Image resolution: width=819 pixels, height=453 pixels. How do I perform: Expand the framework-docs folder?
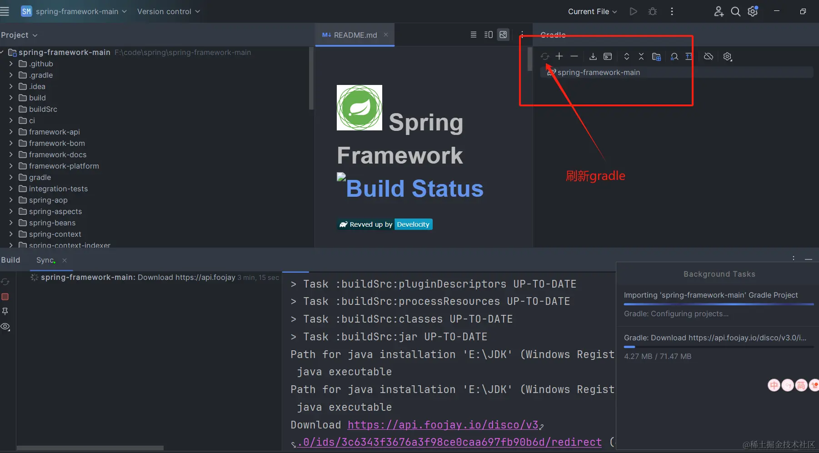click(x=11, y=154)
